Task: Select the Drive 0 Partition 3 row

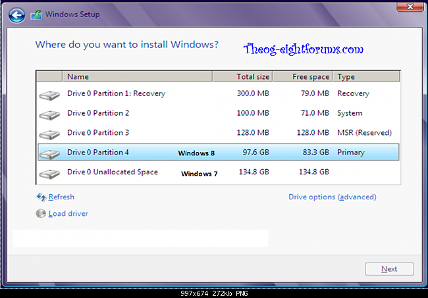Action: (x=219, y=133)
